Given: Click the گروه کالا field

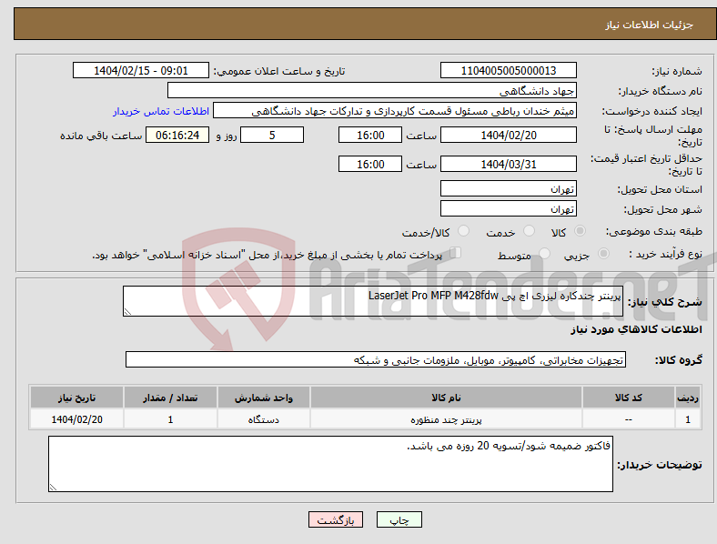Looking at the screenshot, I should (x=376, y=359).
